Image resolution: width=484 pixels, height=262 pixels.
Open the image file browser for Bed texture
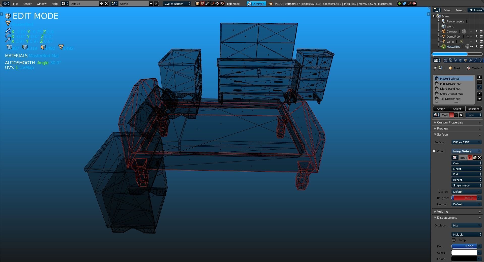(x=475, y=158)
